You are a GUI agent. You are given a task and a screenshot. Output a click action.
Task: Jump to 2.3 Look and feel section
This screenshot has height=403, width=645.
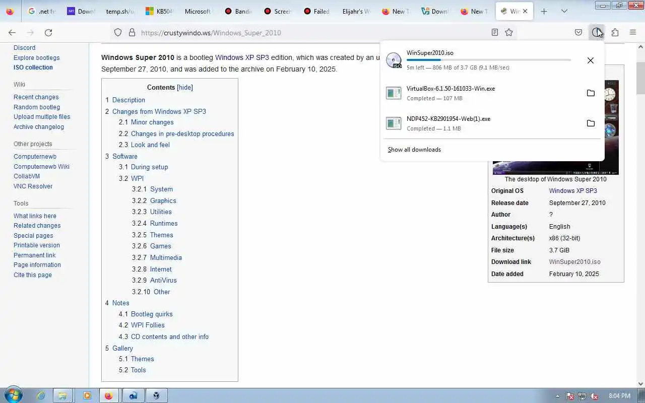coord(150,145)
